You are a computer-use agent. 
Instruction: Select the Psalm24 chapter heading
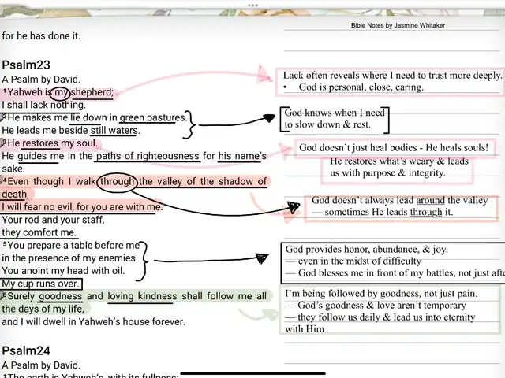pyautogui.click(x=25, y=350)
